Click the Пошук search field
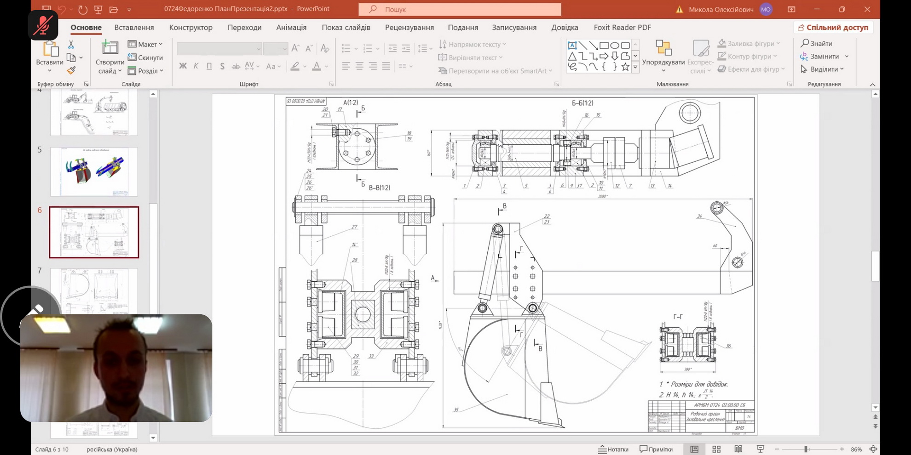This screenshot has width=911, height=455. click(460, 9)
